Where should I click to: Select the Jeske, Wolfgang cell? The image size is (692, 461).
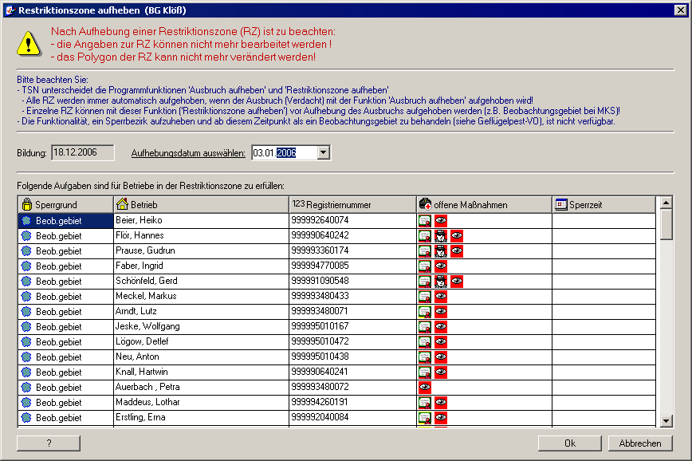tap(201, 327)
